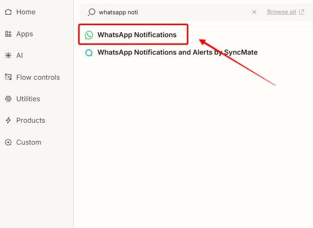Open the Home label in sidebar
This screenshot has width=313, height=228.
pyautogui.click(x=25, y=12)
